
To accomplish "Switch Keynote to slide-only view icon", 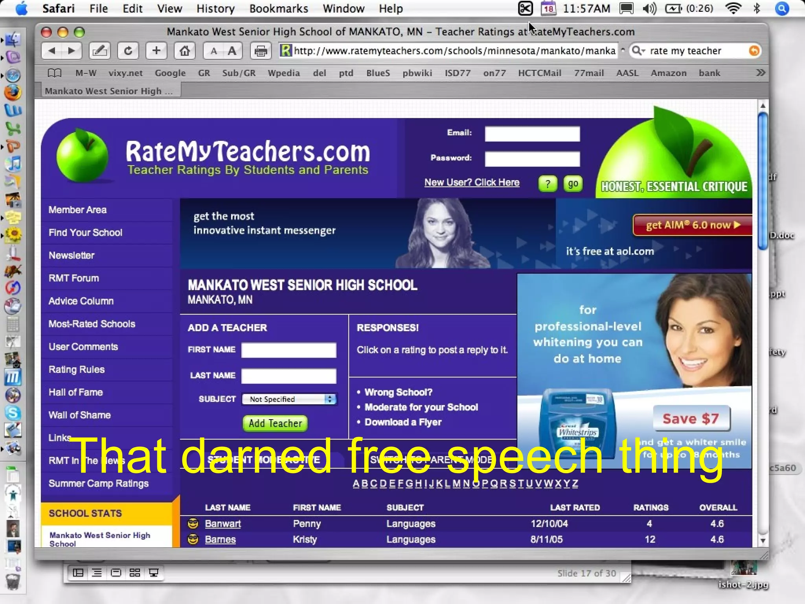I will click(x=116, y=573).
